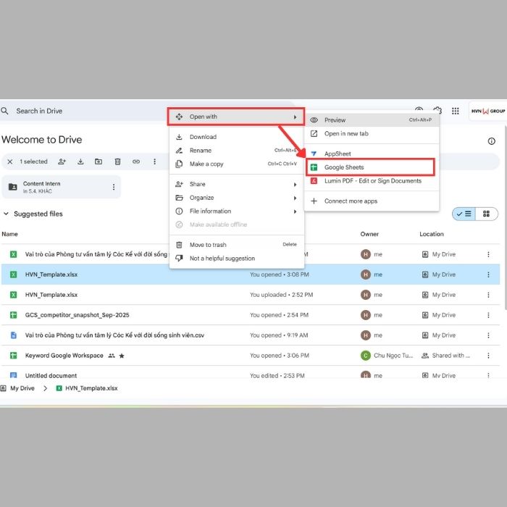
Task: Expand the Open with submenu
Action: [x=236, y=117]
